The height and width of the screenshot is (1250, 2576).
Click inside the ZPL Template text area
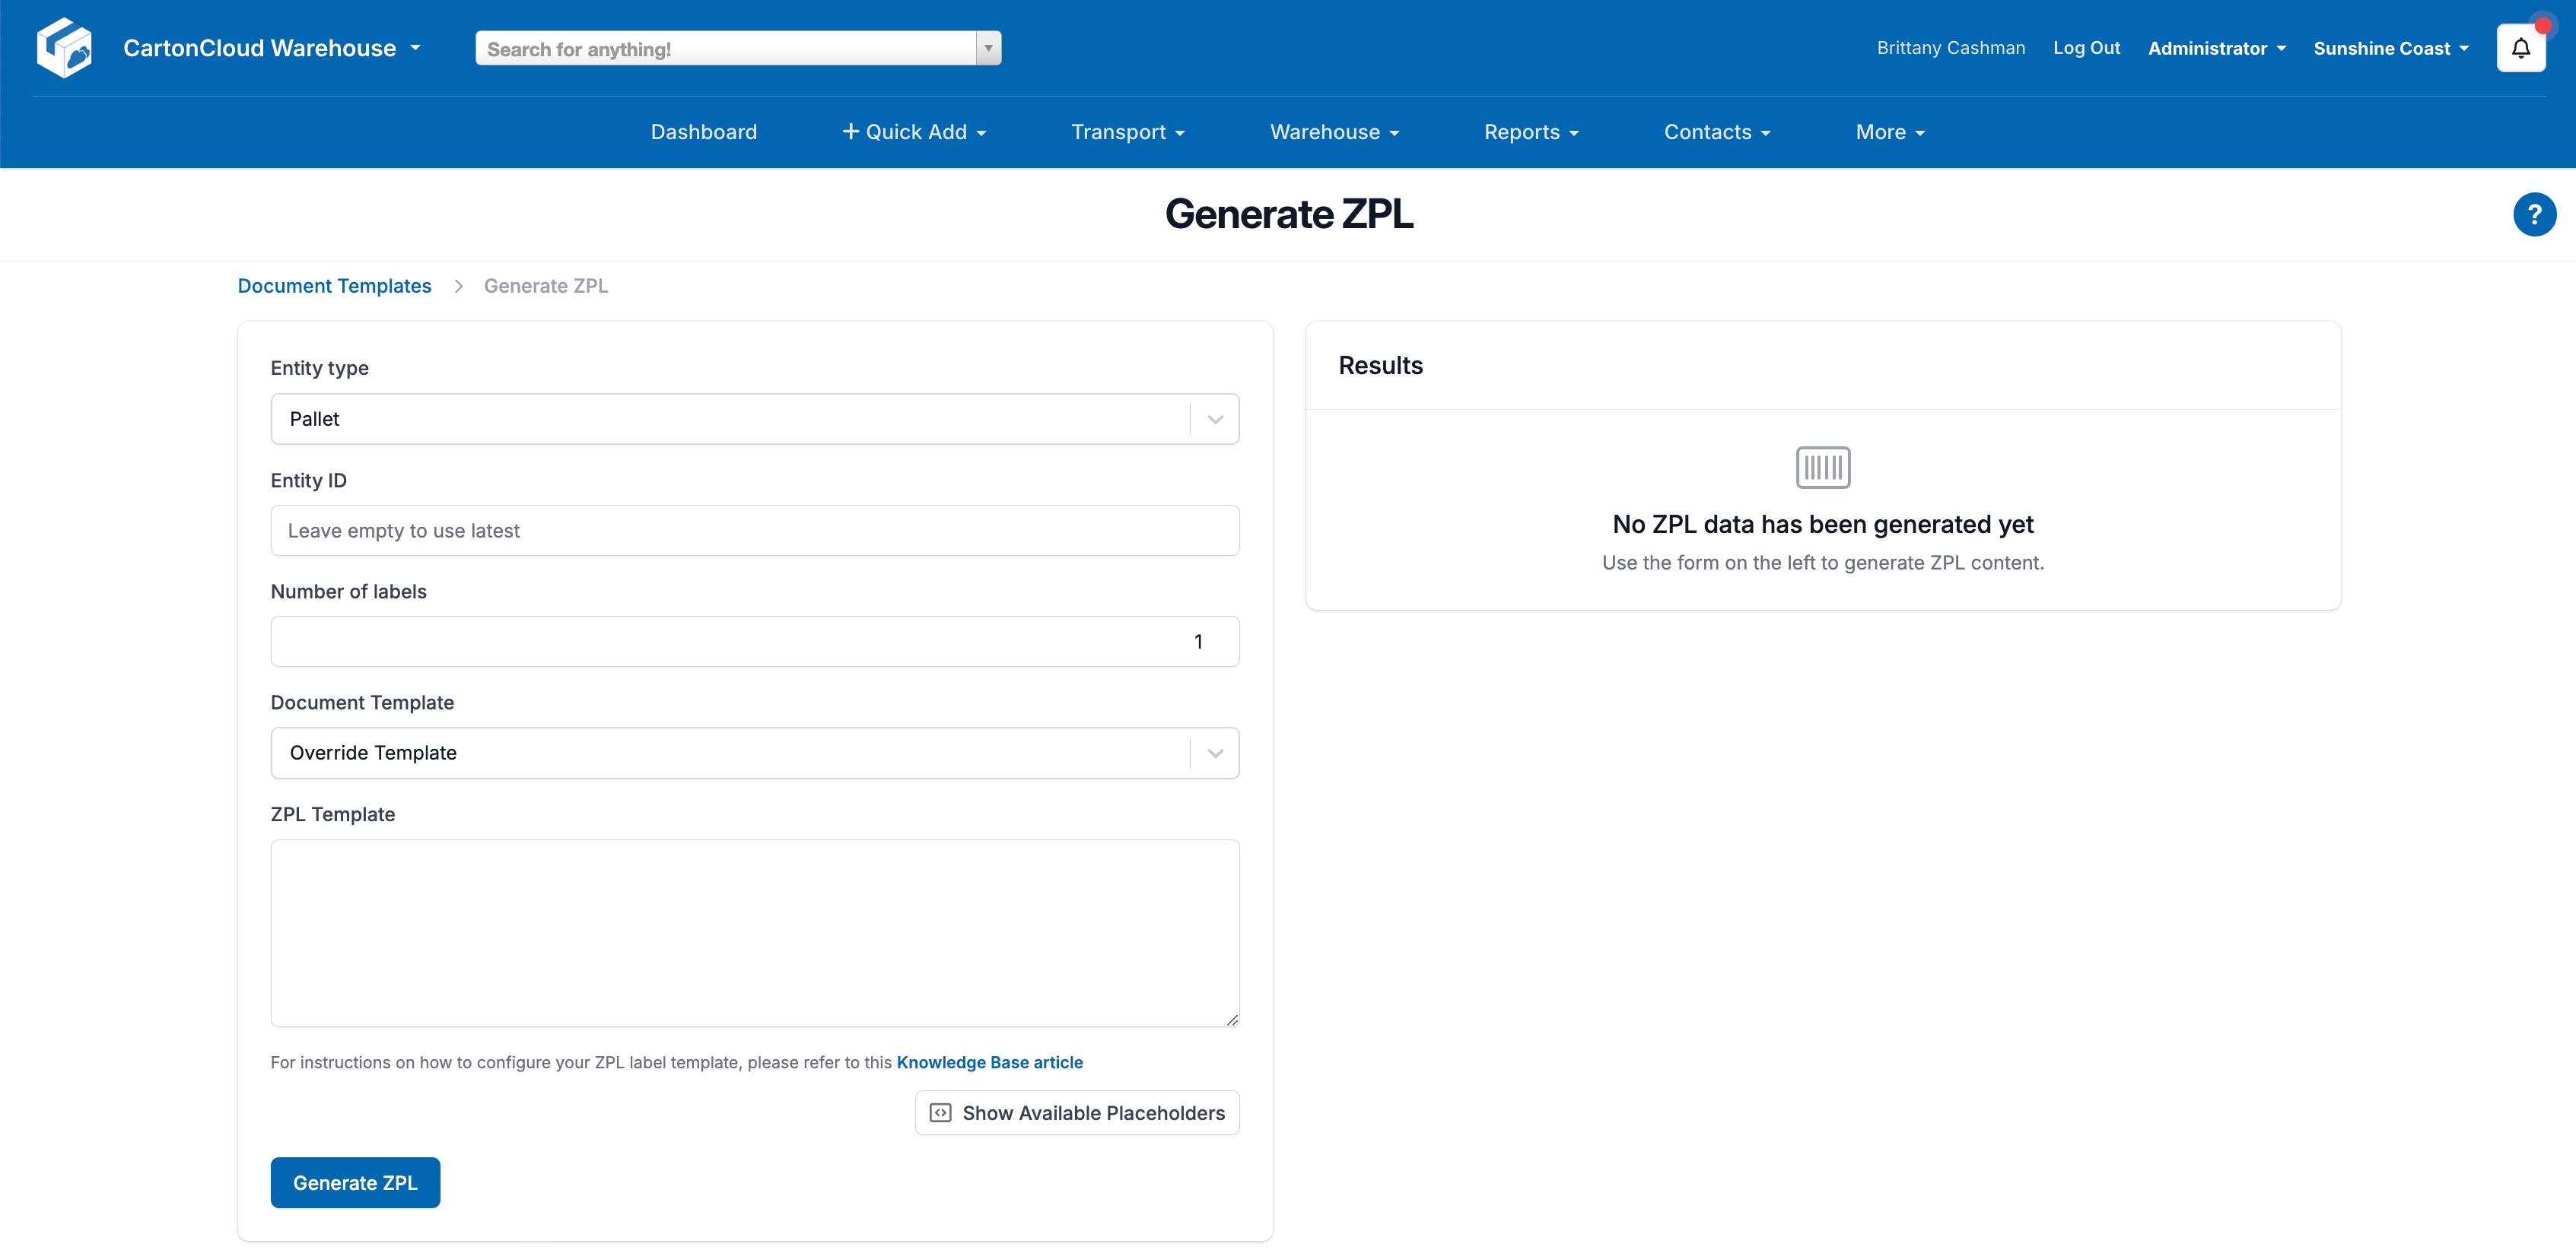754,933
